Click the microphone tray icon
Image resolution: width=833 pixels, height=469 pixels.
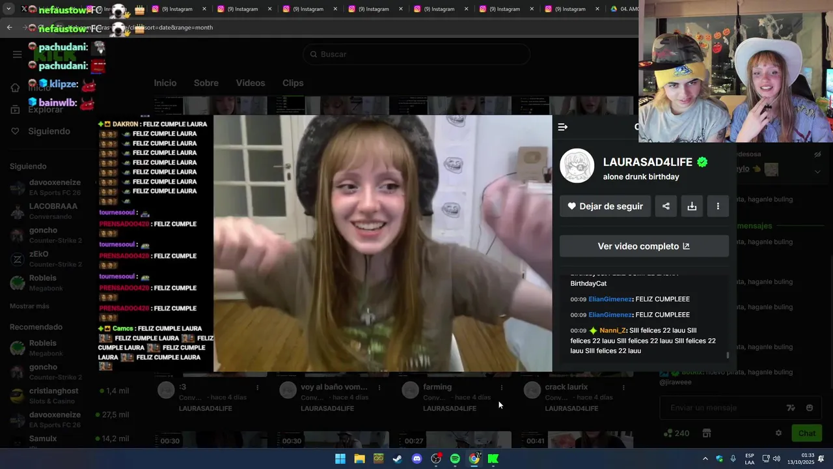click(733, 459)
